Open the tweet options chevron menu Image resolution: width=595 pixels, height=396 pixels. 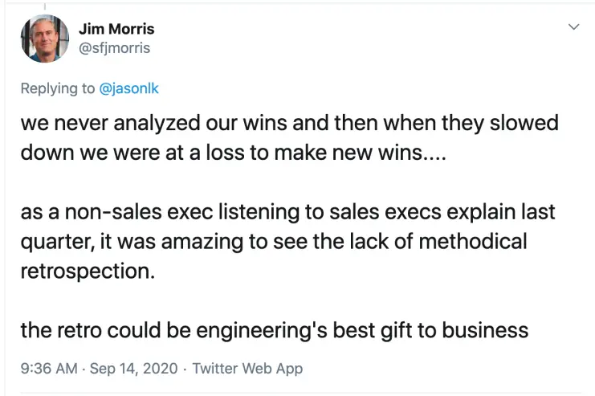(x=573, y=27)
